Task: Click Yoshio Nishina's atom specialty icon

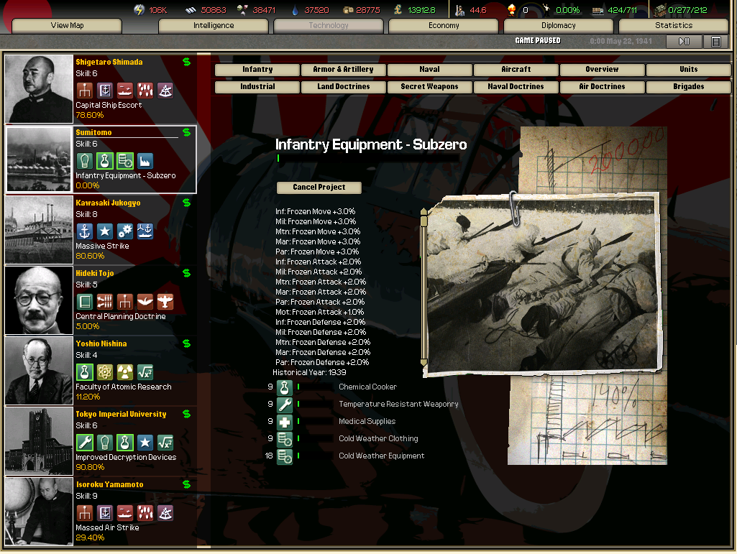Action: click(105, 372)
